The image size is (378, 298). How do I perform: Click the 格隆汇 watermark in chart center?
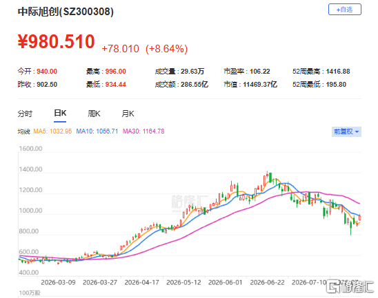pyautogui.click(x=190, y=202)
